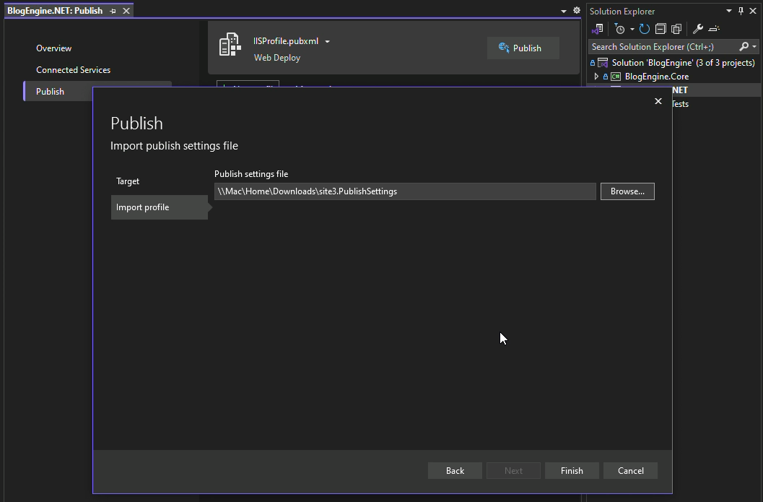Toggle Preview Selected Items icon
The width and height of the screenshot is (763, 502).
coord(714,29)
